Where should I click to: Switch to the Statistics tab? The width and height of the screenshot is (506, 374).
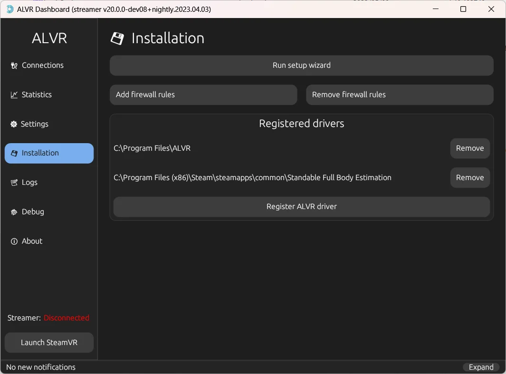point(37,95)
